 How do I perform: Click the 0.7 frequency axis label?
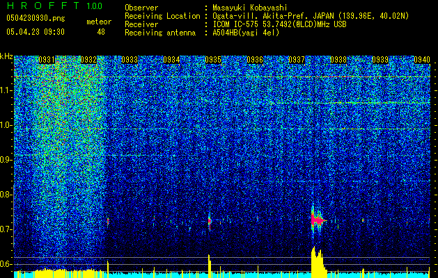6,229
